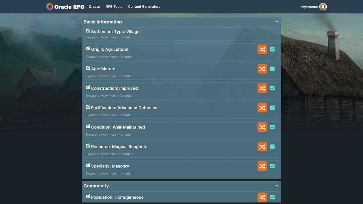Open the Create menu

click(x=94, y=7)
